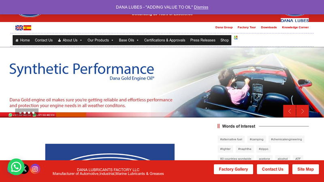Select the #naphtha tag
This screenshot has width=324, height=182.
245,149
